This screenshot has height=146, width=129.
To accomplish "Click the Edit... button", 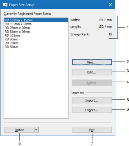I will coord(92,72).
